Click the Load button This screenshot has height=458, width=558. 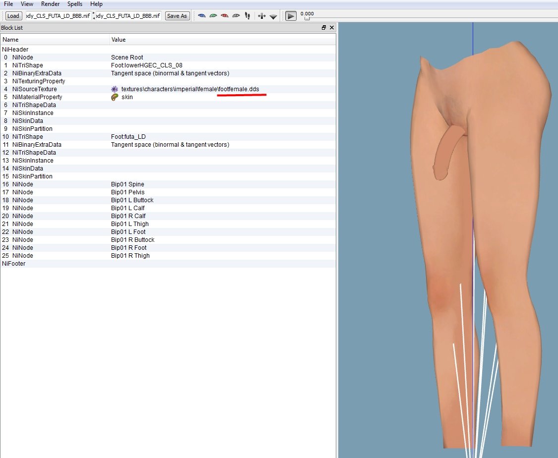(x=13, y=16)
